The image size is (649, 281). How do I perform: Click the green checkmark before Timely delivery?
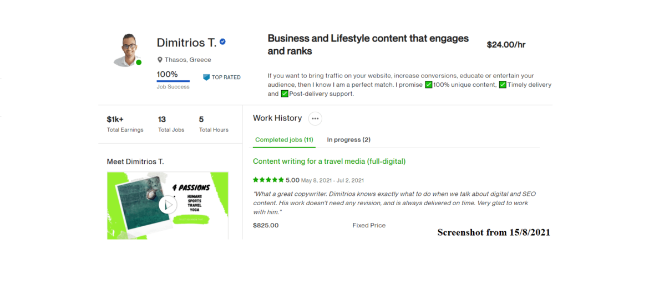(x=503, y=85)
